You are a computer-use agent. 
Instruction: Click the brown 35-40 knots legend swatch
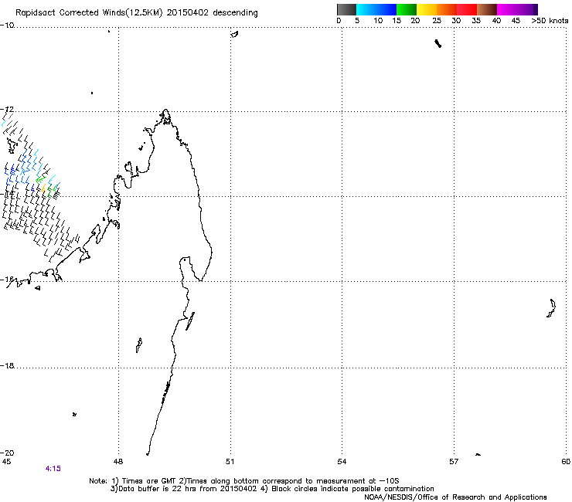point(487,9)
